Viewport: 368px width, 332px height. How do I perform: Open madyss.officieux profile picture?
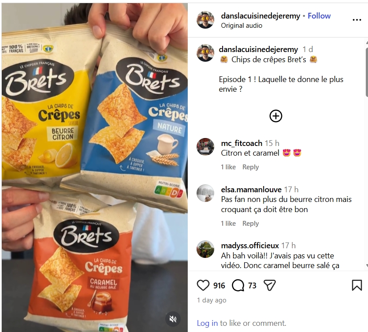point(205,249)
